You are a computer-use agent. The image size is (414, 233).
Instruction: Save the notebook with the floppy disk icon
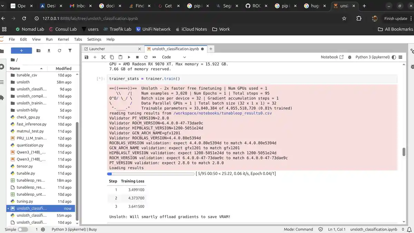87,57
